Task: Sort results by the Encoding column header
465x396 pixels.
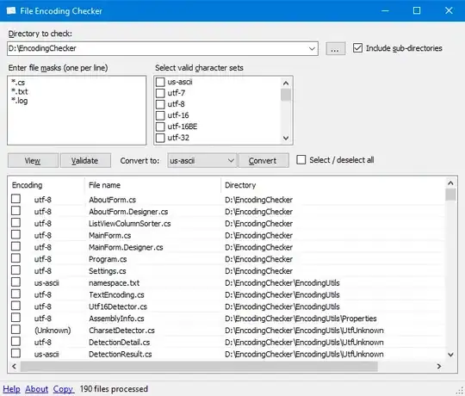Action: click(46, 185)
